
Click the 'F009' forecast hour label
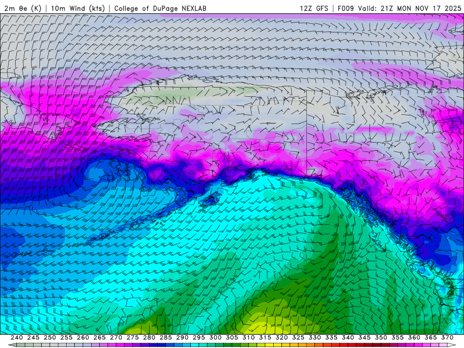tap(346, 8)
